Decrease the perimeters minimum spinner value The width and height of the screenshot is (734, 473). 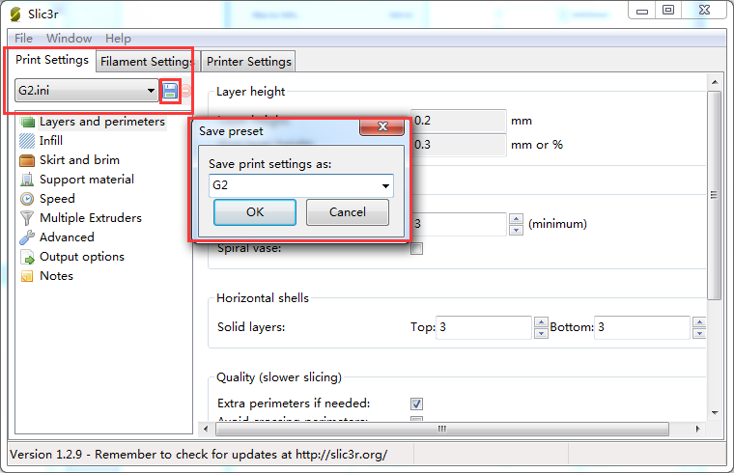[x=516, y=230]
